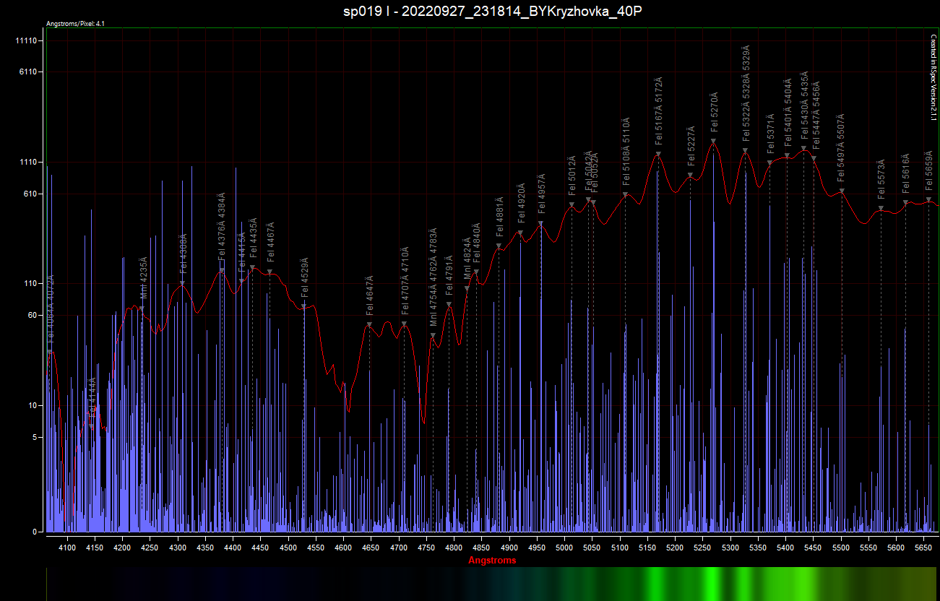
Task: Click the 5650 x-axis tick label
Action: [924, 548]
